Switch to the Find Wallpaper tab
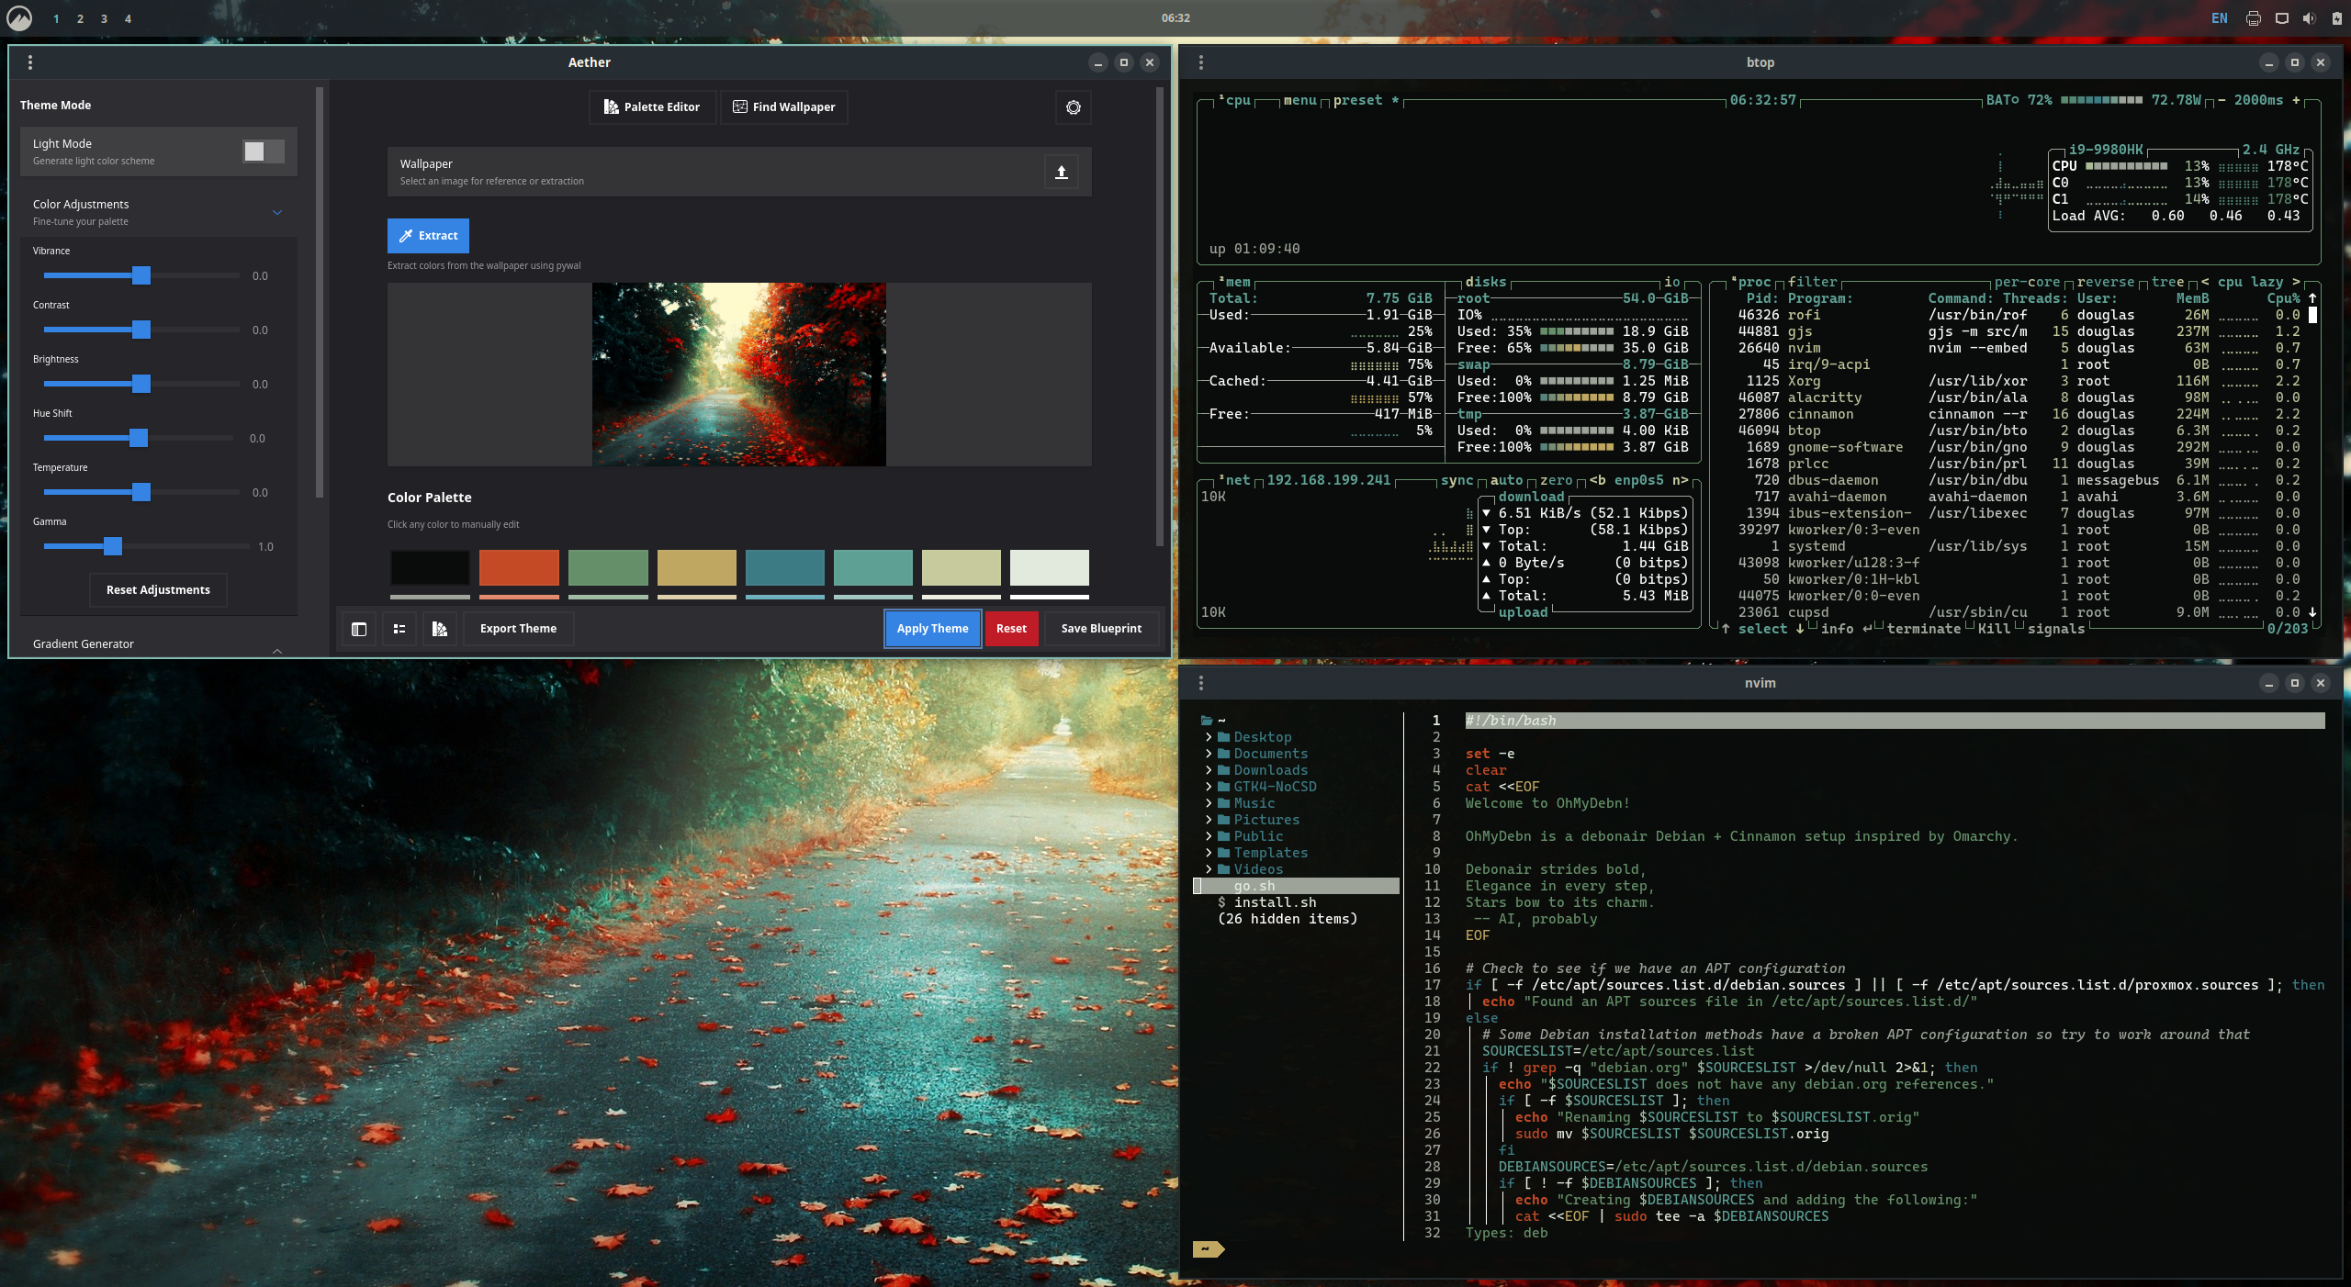This screenshot has height=1287, width=2351. coord(783,107)
